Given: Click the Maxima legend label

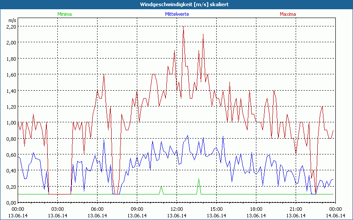Looking at the screenshot, I should point(288,14).
